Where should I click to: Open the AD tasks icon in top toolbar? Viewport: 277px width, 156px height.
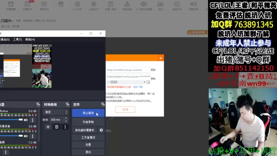(44, 6)
